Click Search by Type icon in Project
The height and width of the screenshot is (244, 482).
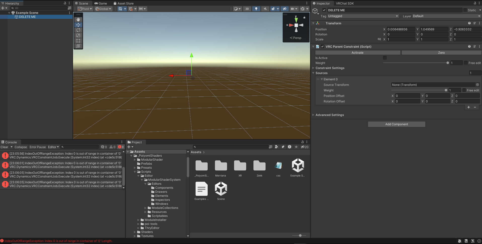[x=277, y=147]
